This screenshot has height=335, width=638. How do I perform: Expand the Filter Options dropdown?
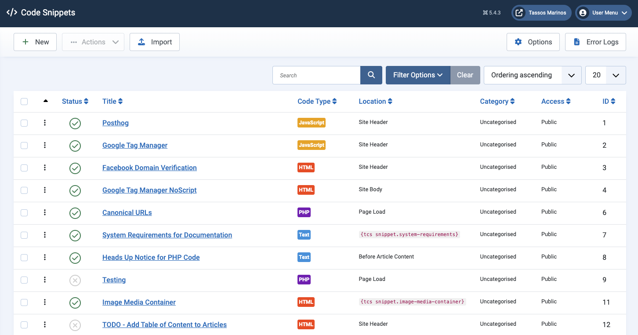point(417,75)
